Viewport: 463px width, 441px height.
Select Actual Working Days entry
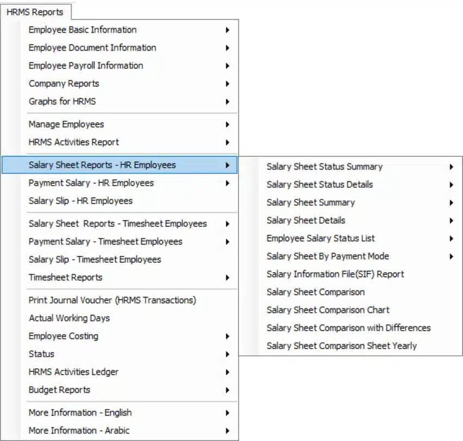click(x=120, y=318)
